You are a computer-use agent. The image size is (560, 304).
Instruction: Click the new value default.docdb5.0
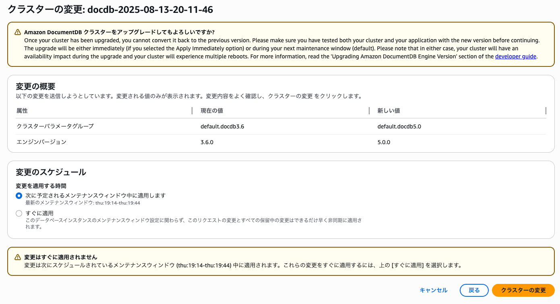tap(399, 126)
